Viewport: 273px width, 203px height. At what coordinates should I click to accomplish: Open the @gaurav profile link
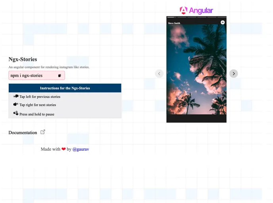pyautogui.click(x=81, y=149)
